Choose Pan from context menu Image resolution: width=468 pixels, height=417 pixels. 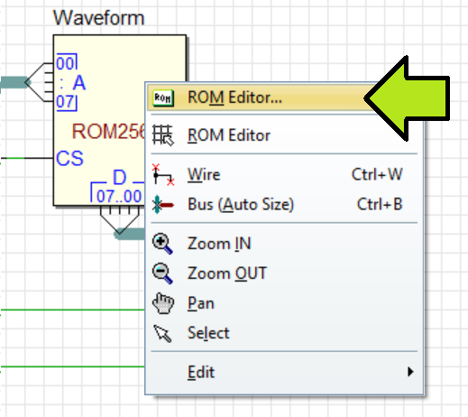284,303
